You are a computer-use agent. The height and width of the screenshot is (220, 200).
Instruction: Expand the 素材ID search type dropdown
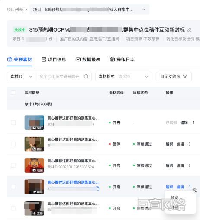coord(22,77)
